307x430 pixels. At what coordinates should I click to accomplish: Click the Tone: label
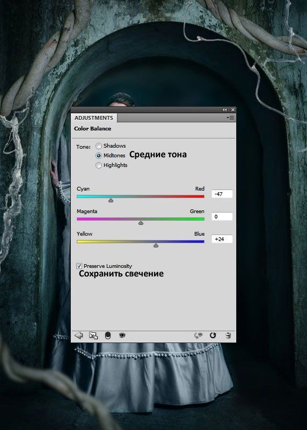point(83,147)
